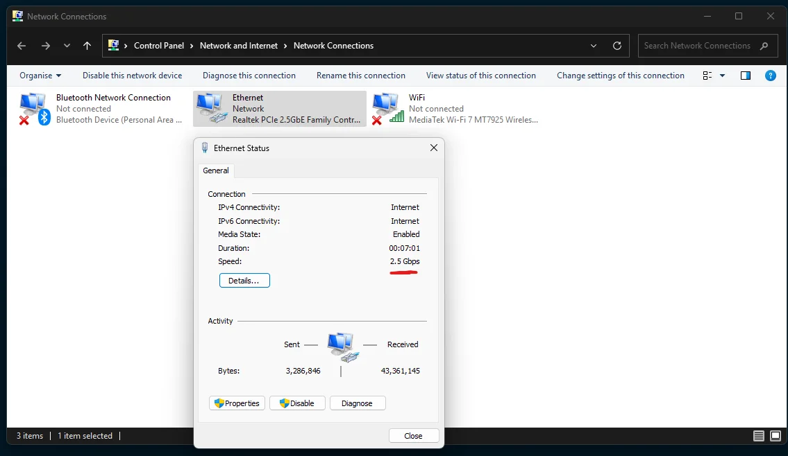Expand the chevron after Control Panel
This screenshot has height=456, width=788.
(x=192, y=46)
